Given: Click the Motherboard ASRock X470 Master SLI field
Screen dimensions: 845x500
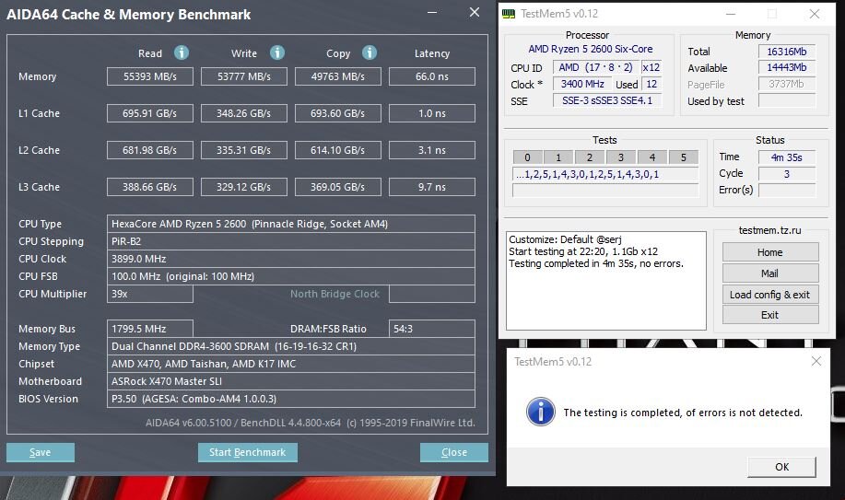Looking at the screenshot, I should click(x=291, y=381).
